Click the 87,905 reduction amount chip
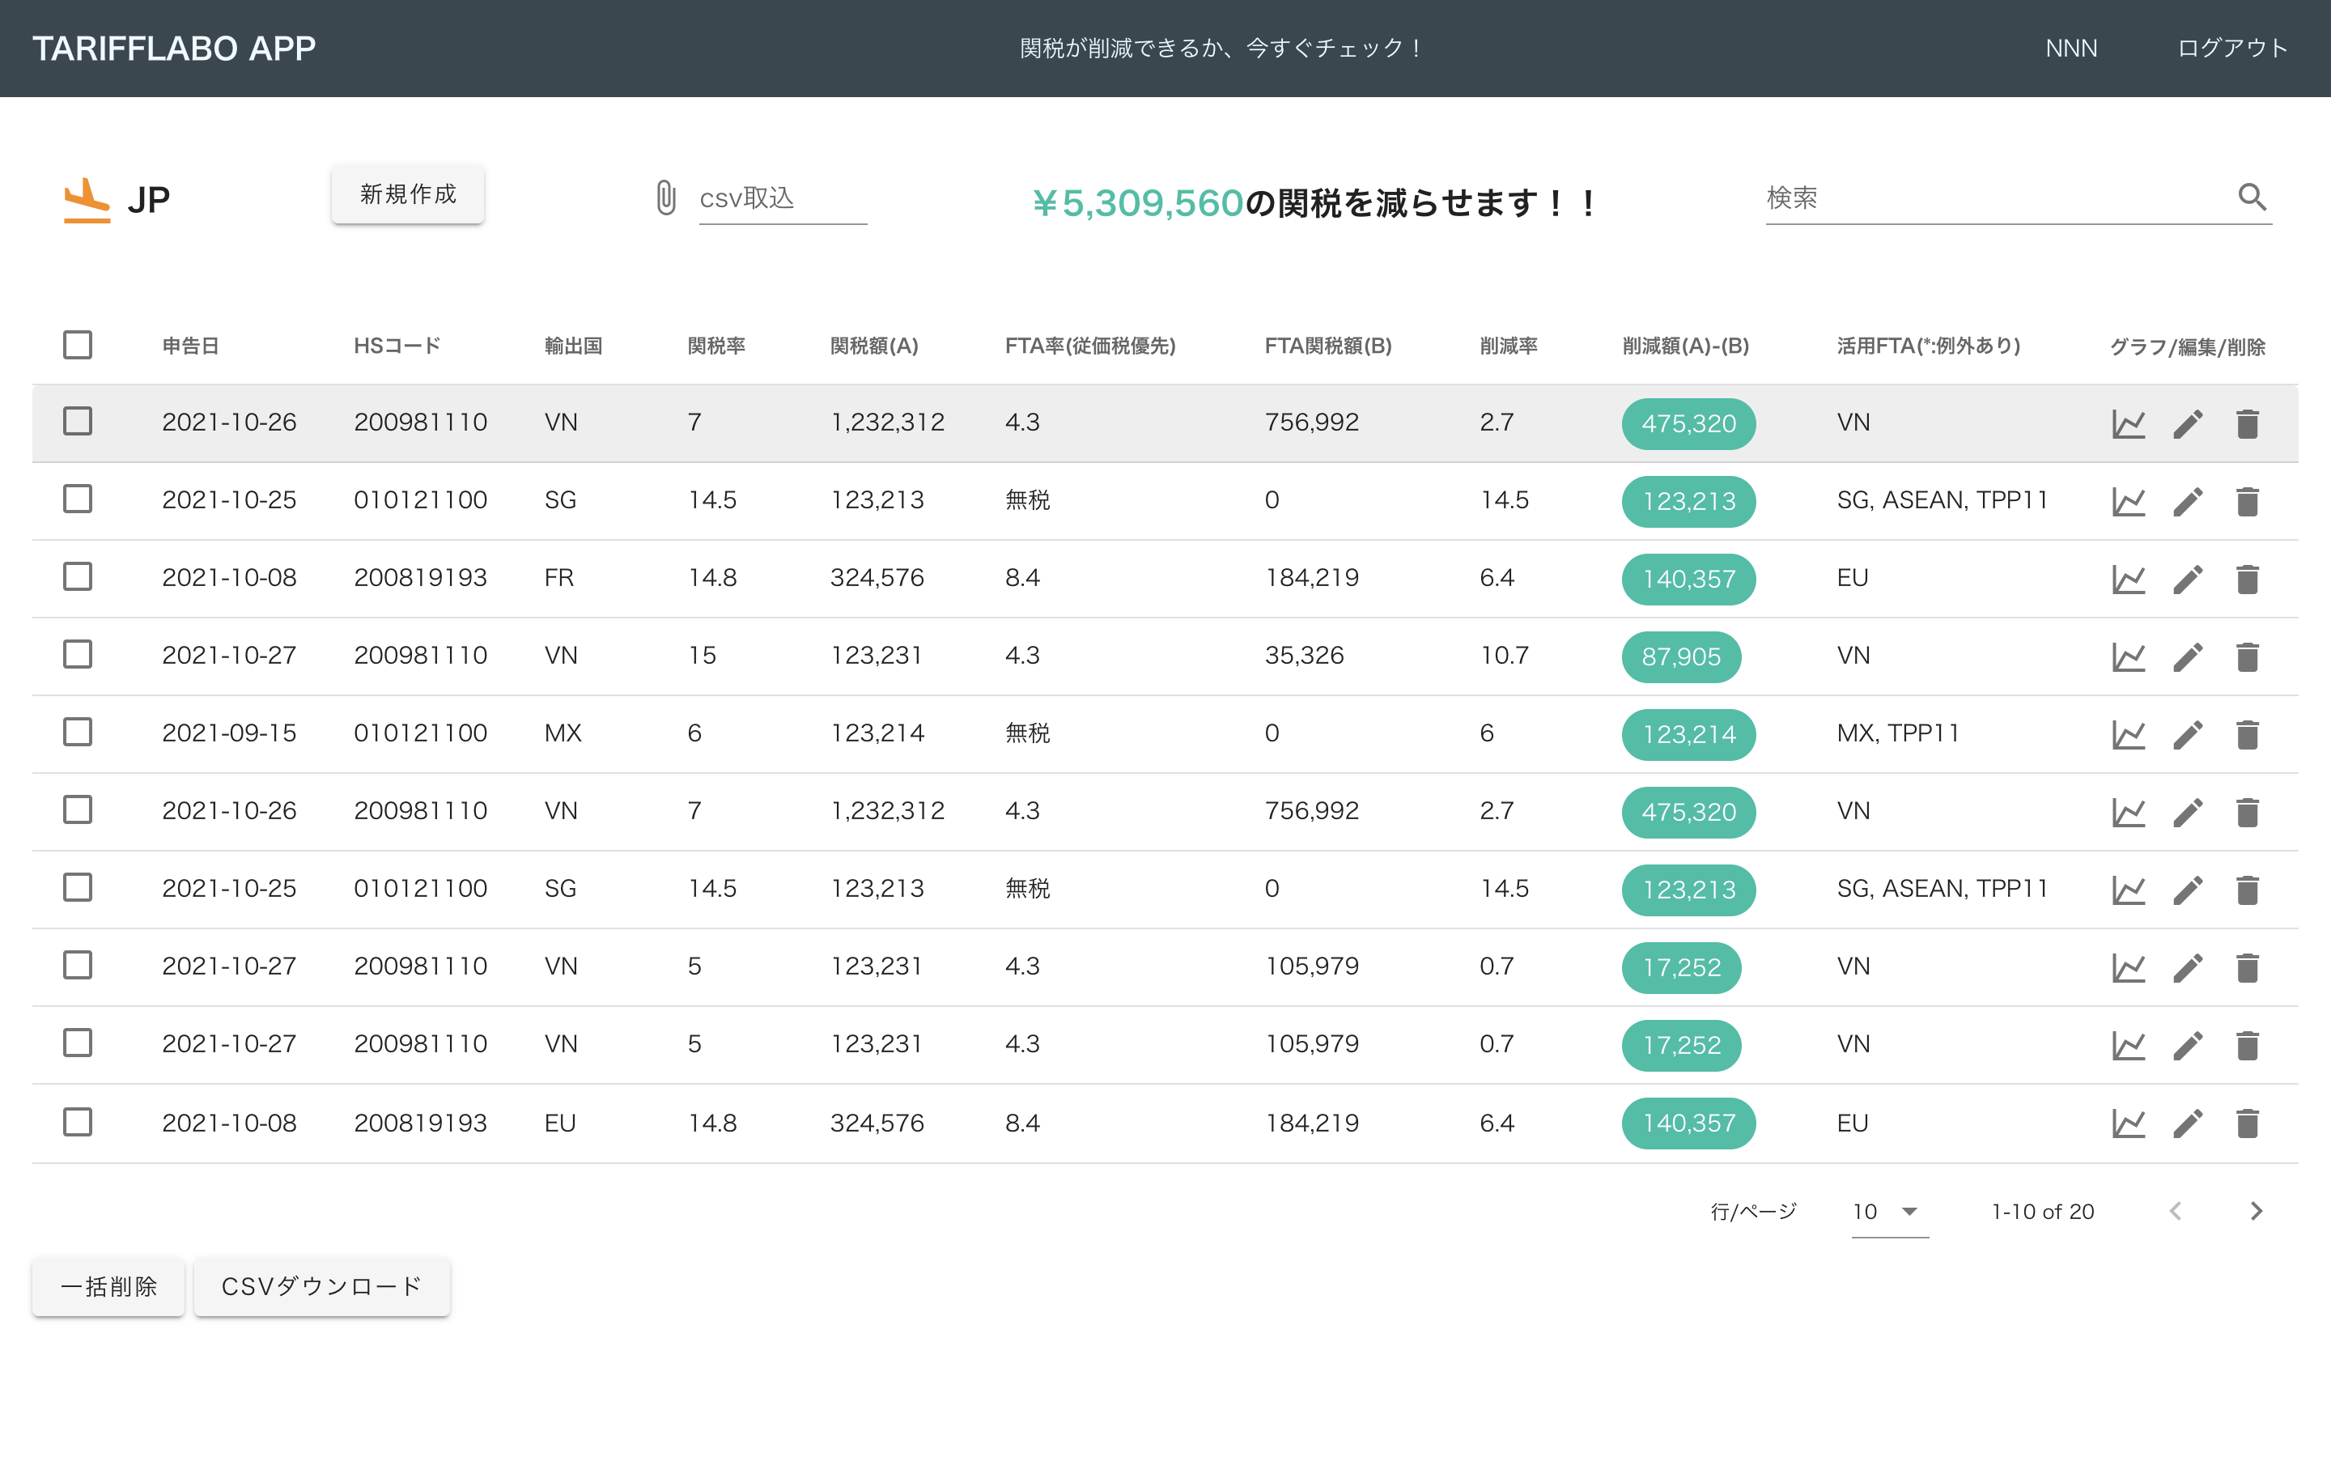This screenshot has width=2331, height=1457. click(x=1680, y=657)
